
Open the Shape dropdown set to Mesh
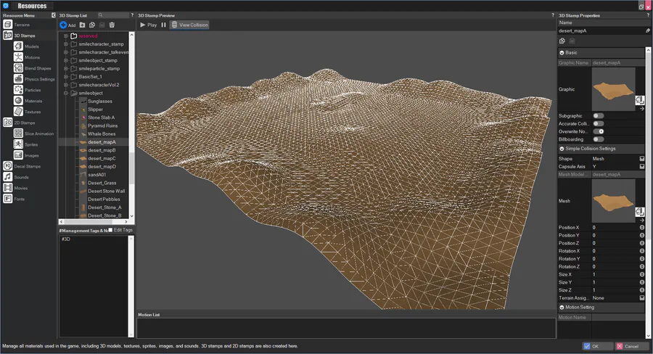[x=641, y=159]
